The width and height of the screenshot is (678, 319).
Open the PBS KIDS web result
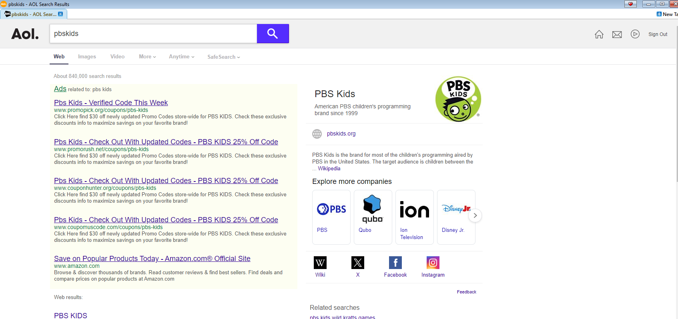tap(70, 315)
